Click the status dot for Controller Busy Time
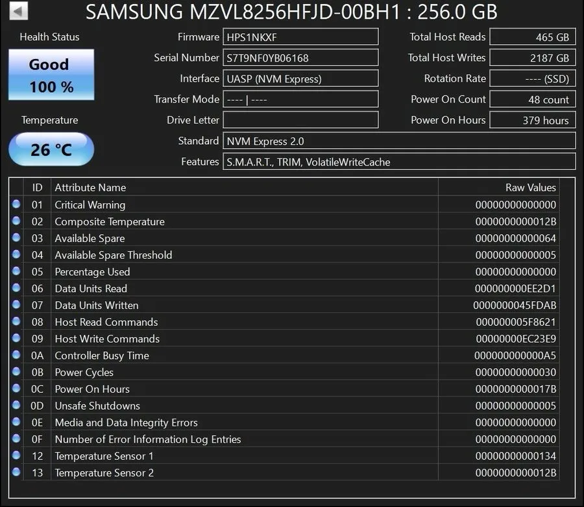Viewport: 584px width, 507px height. [16, 354]
